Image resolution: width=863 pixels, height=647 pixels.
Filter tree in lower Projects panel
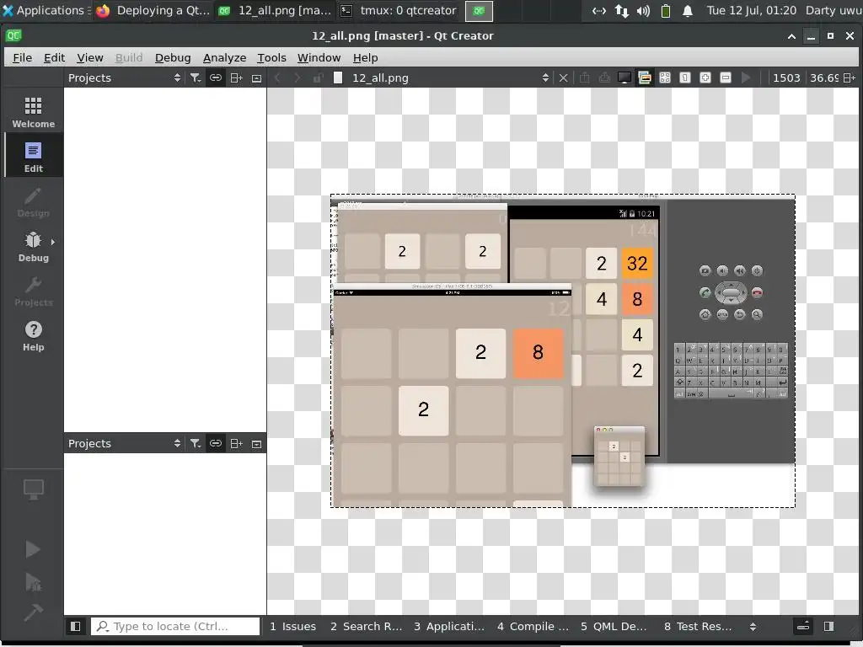click(x=196, y=443)
